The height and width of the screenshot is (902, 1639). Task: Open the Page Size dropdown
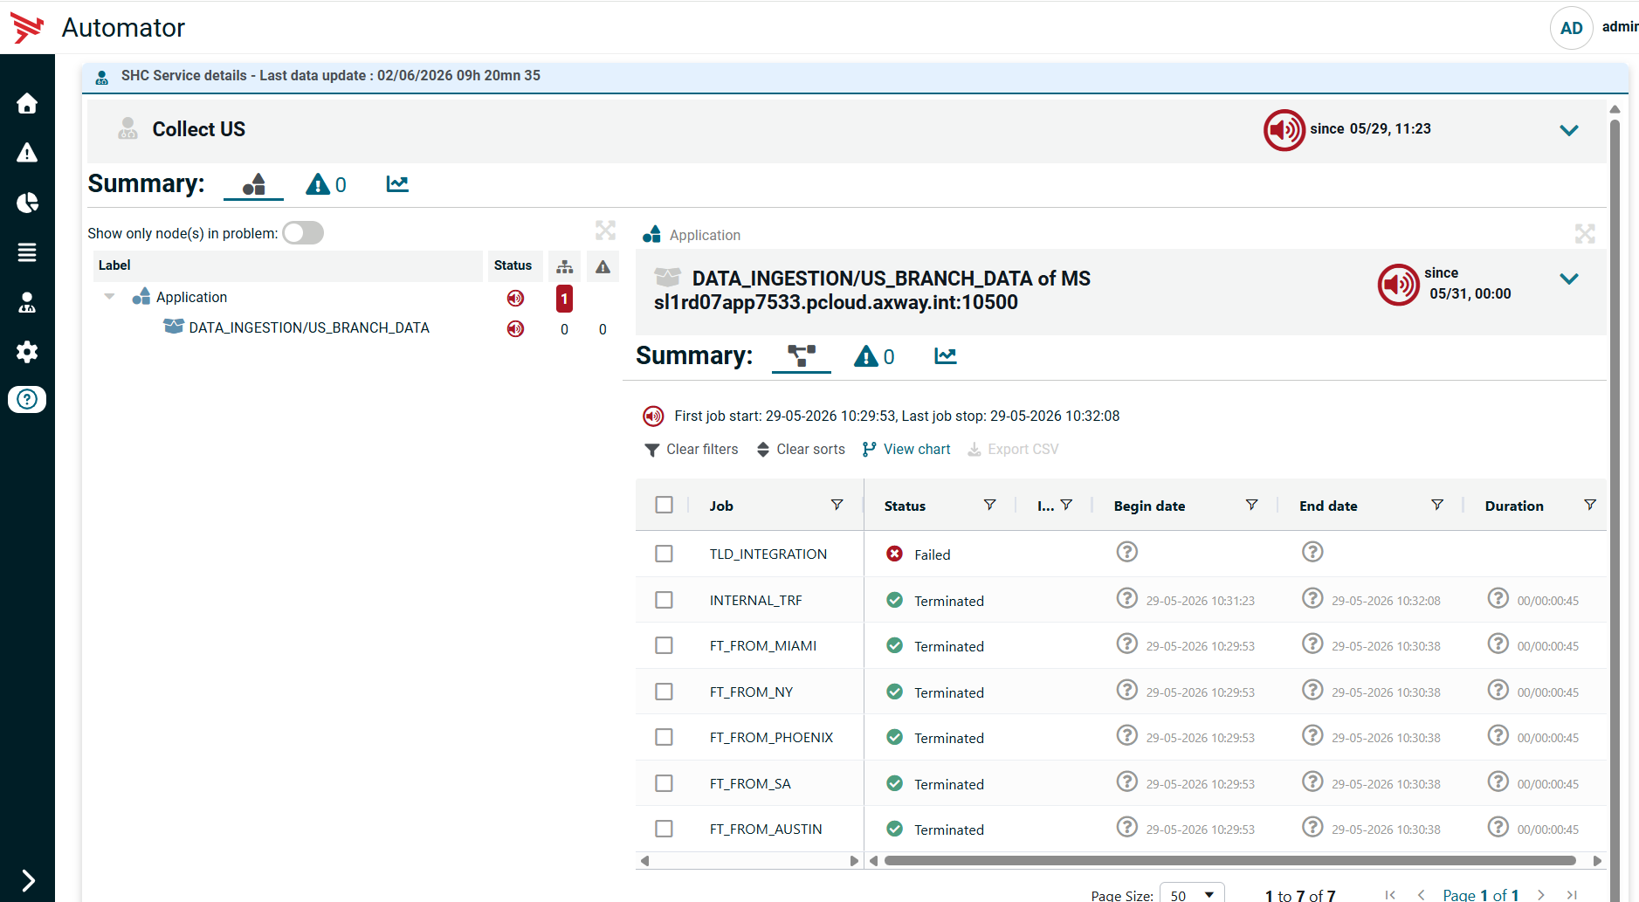pos(1192,894)
